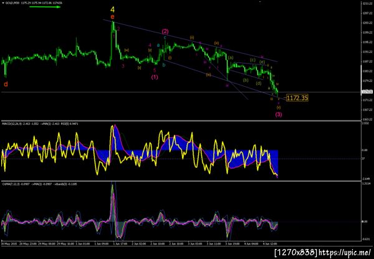Select the orange wave label e under 4
This screenshot has height=259, width=374.
click(113, 17)
